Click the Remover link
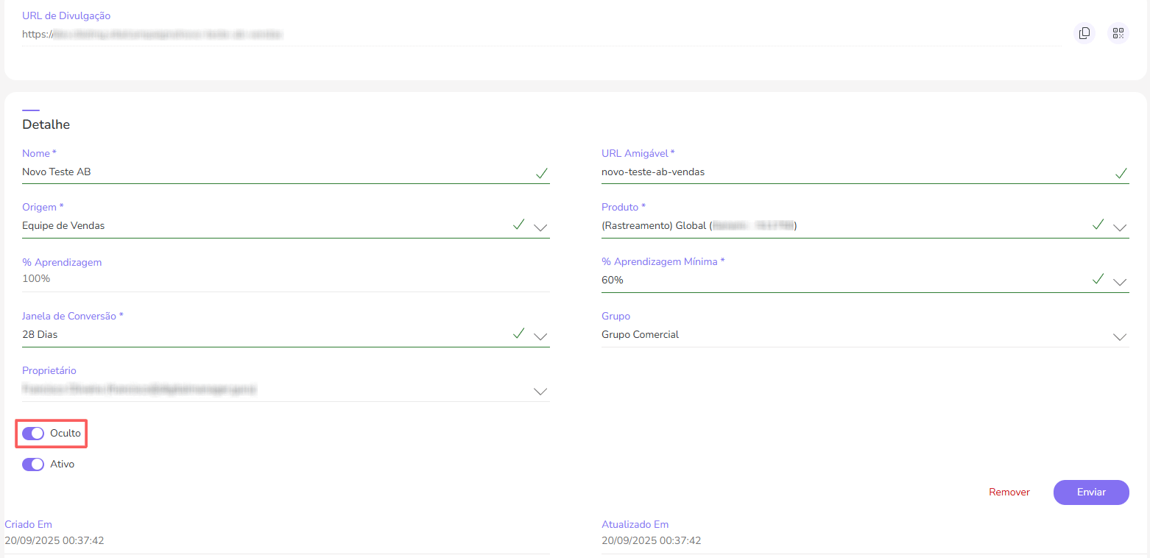This screenshot has width=1150, height=558. (1009, 492)
